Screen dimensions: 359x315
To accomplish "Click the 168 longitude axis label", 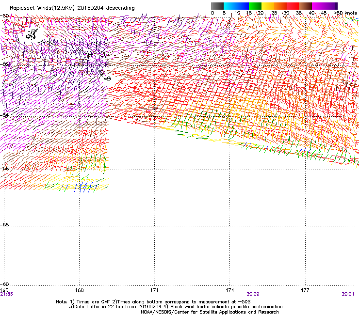I will (79, 290).
